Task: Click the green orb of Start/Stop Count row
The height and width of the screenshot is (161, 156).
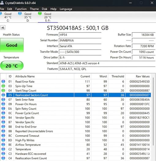Action: point(3,90)
